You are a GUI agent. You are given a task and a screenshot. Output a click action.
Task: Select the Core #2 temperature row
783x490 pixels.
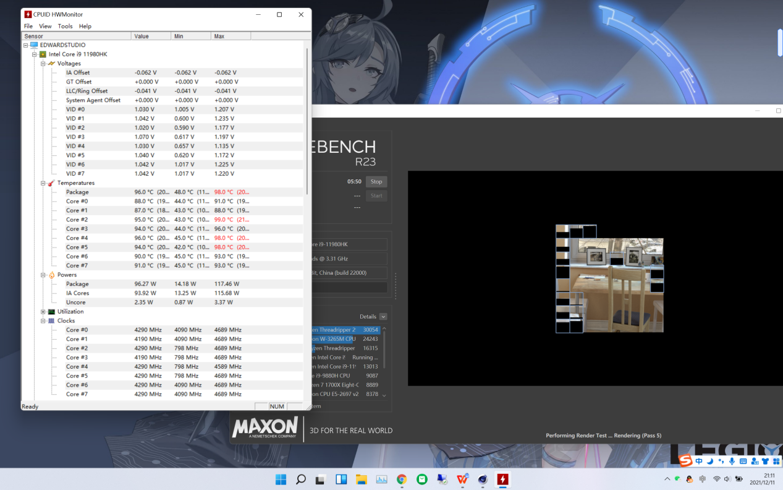coord(184,220)
